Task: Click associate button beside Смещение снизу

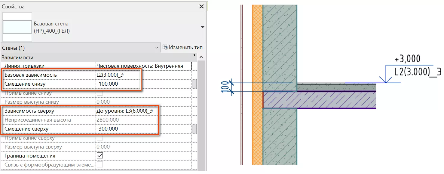Action: [194, 84]
